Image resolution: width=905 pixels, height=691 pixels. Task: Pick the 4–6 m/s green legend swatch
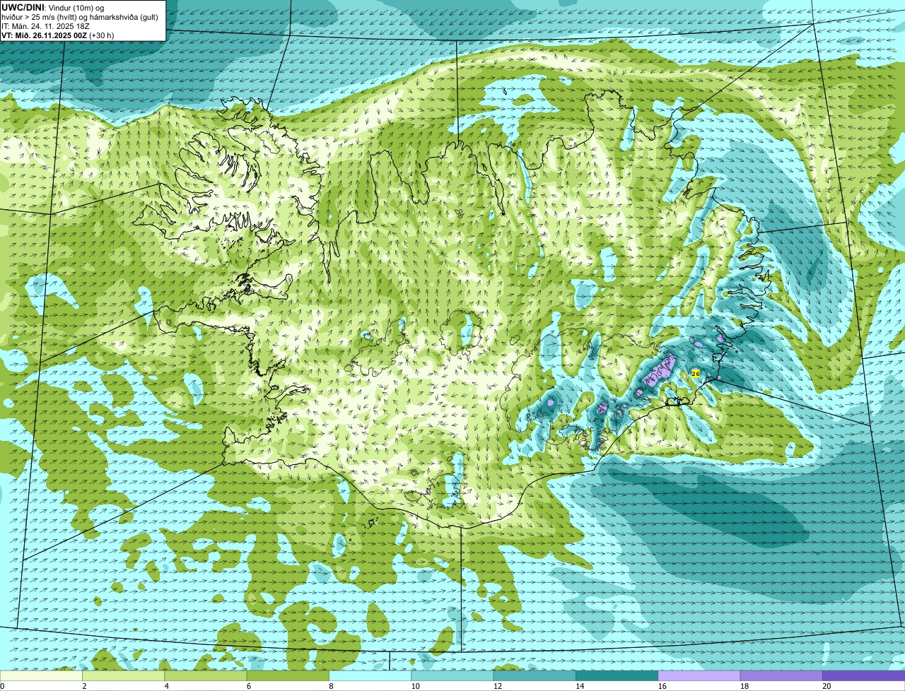point(206,675)
